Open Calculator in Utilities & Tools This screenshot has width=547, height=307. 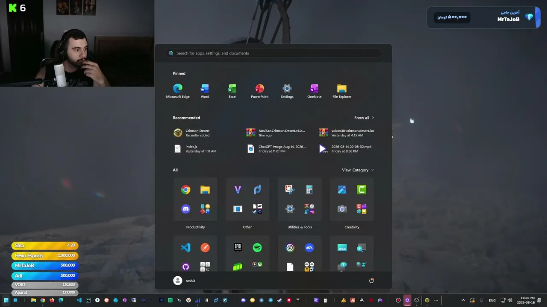(309, 190)
